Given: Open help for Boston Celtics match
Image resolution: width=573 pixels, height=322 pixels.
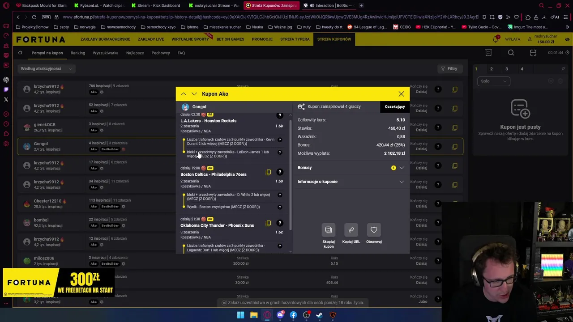Looking at the screenshot, I should [280, 172].
